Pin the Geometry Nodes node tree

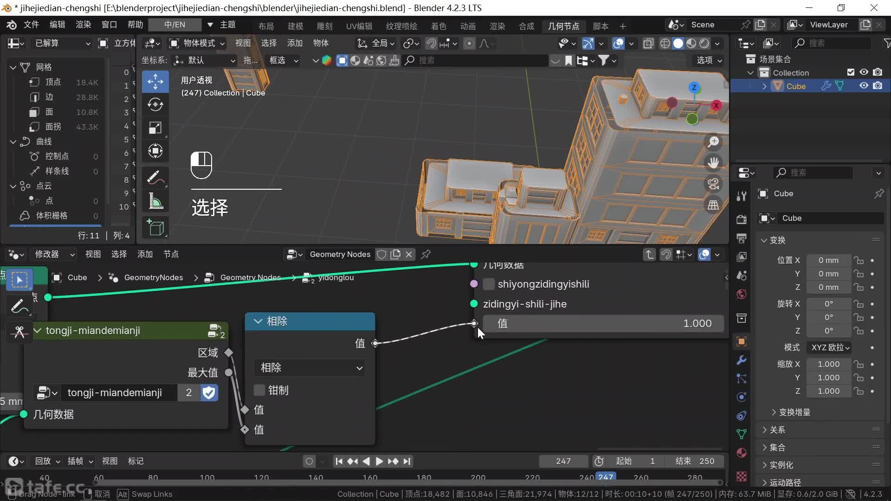(x=426, y=254)
